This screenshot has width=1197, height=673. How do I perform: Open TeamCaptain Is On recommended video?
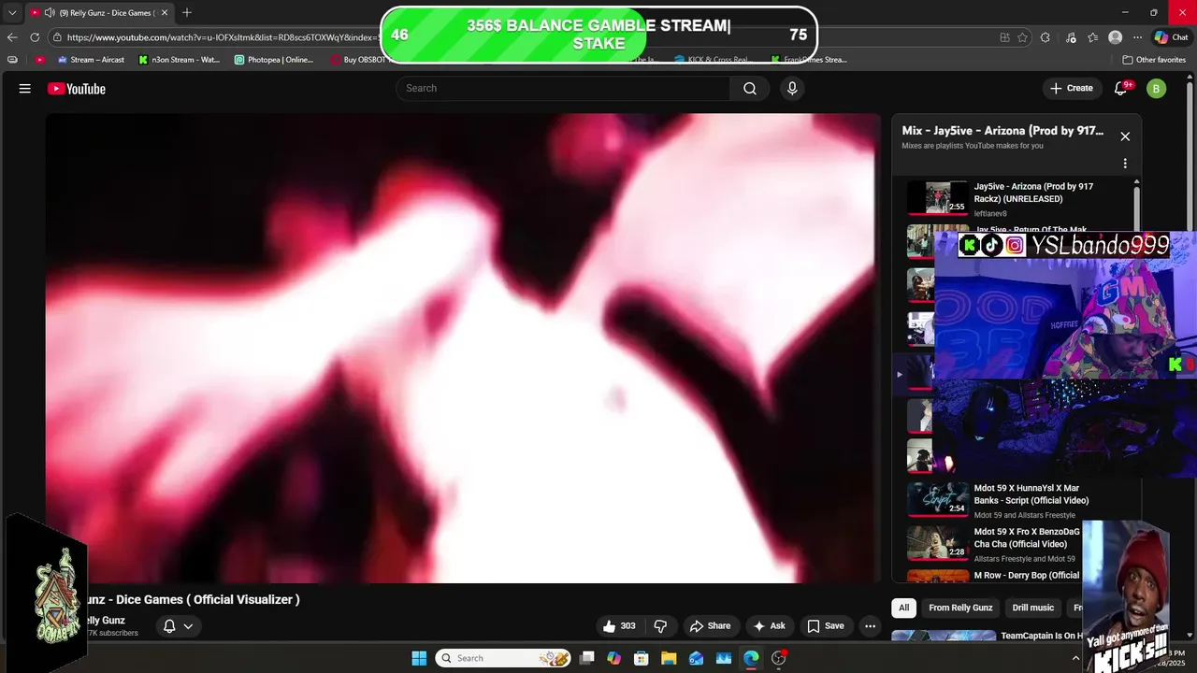pyautogui.click(x=1041, y=636)
